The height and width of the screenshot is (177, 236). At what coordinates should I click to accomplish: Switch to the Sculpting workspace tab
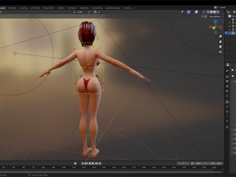pos(24,8)
